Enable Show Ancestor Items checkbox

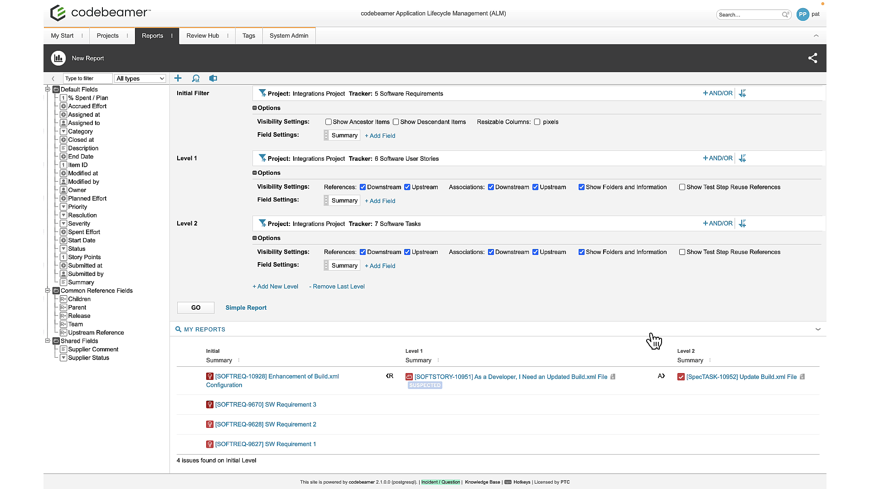click(x=328, y=122)
